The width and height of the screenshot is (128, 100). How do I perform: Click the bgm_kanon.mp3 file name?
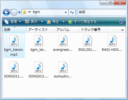[x=14, y=52]
